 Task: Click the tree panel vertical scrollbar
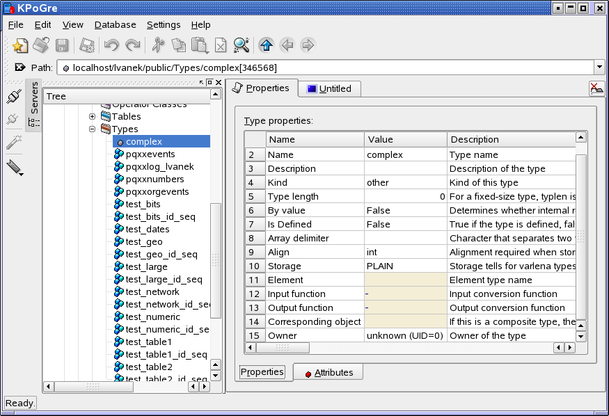tap(216, 259)
